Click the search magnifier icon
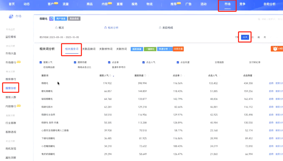 (x=259, y=19)
